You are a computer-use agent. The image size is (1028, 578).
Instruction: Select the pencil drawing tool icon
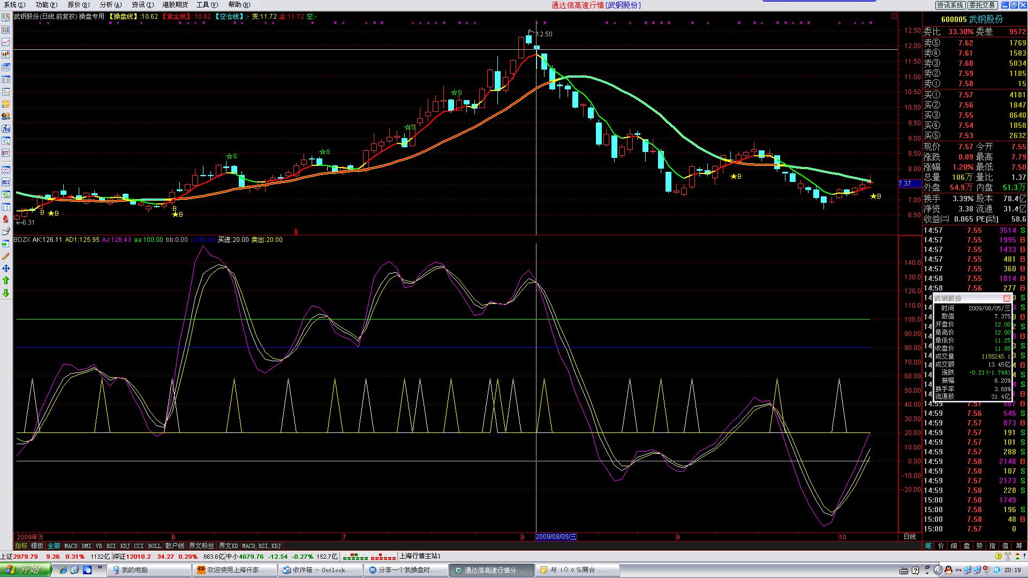(x=6, y=256)
